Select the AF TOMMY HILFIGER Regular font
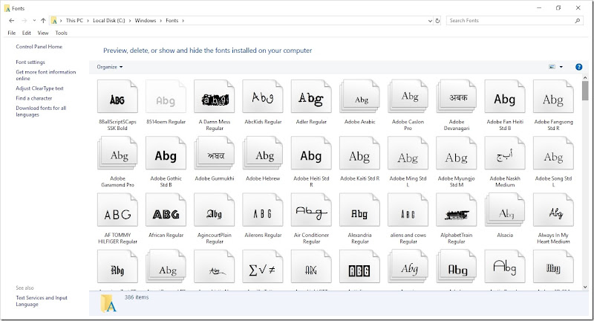This screenshot has height=321, width=594. tap(117, 210)
